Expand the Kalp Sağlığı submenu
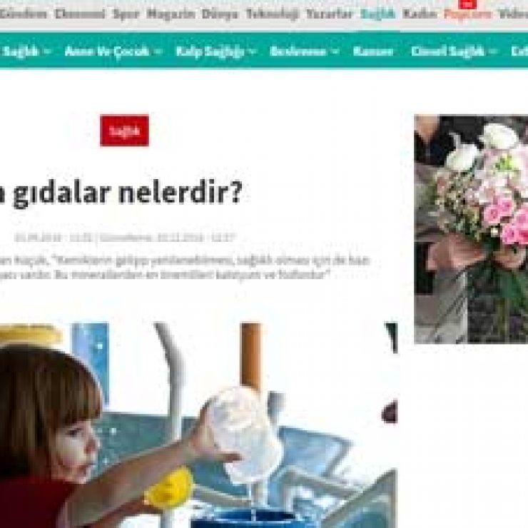528x528 pixels. click(x=253, y=52)
